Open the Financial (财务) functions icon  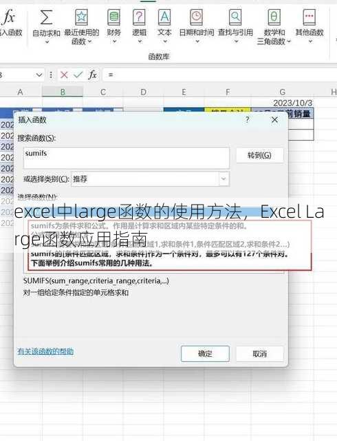coord(113,17)
